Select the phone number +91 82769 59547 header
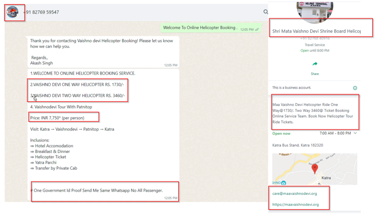This screenshot has height=215, width=377. [x=41, y=12]
